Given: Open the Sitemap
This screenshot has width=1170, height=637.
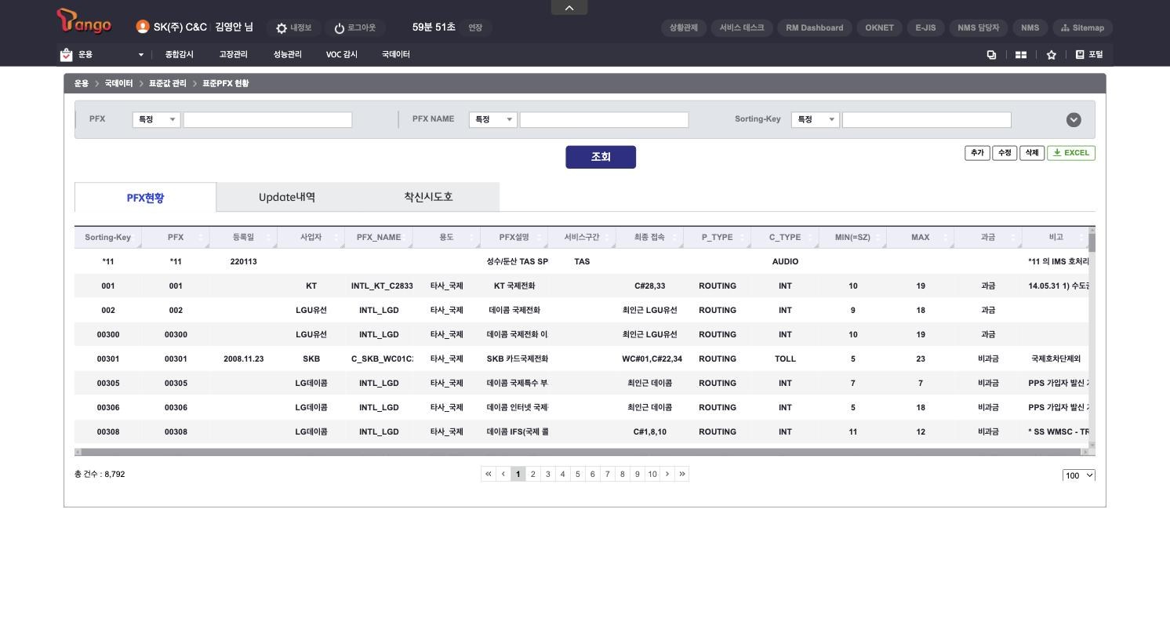Looking at the screenshot, I should 1082,27.
